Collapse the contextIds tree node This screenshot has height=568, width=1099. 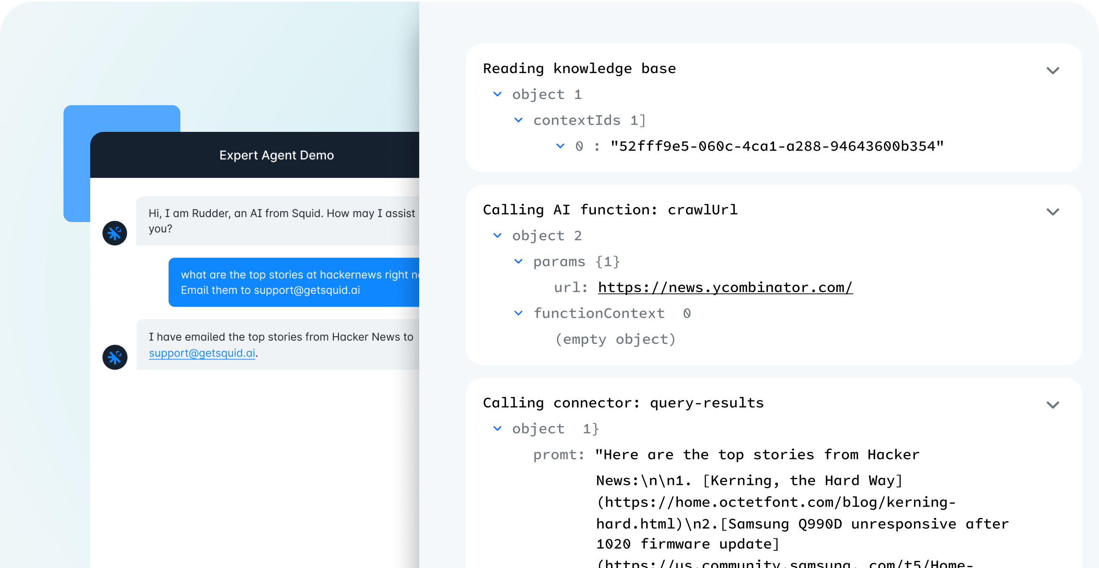(x=518, y=120)
